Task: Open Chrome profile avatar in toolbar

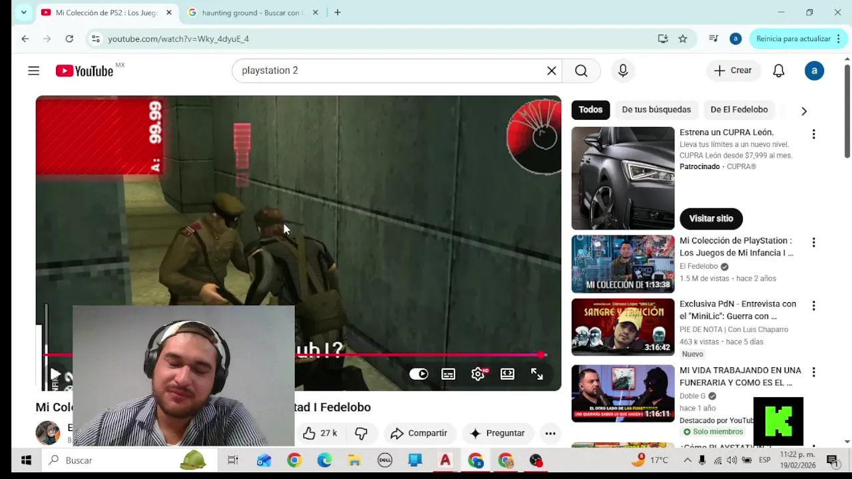Action: click(736, 39)
